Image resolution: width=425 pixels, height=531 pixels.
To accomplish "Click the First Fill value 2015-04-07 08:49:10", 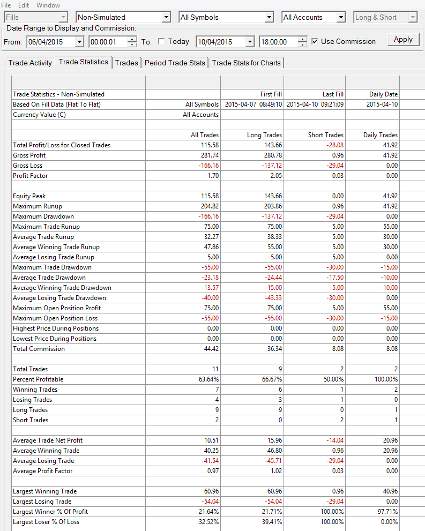I will click(x=253, y=104).
